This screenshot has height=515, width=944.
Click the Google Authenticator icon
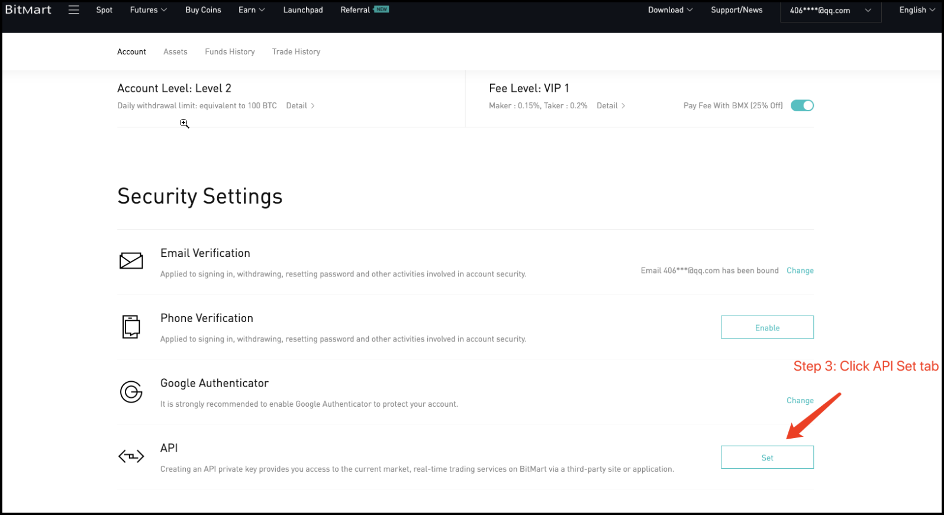[131, 392]
